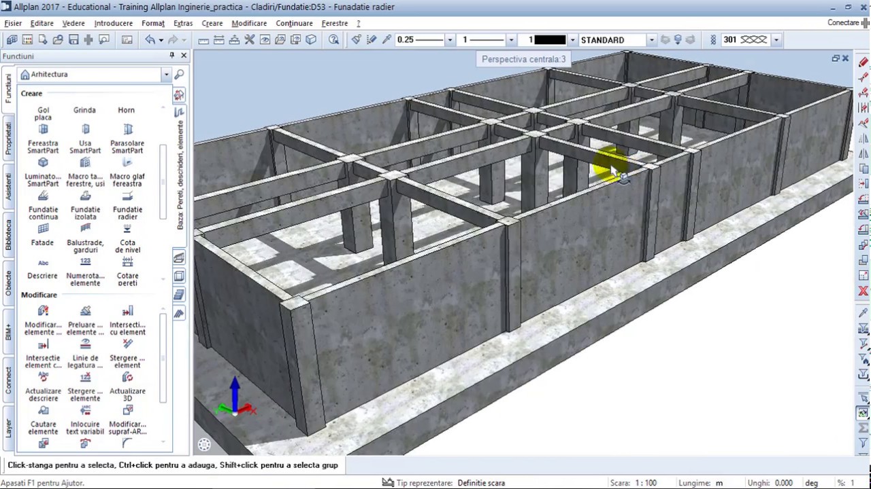
Task: Click the red X delete icon
Action: click(864, 291)
